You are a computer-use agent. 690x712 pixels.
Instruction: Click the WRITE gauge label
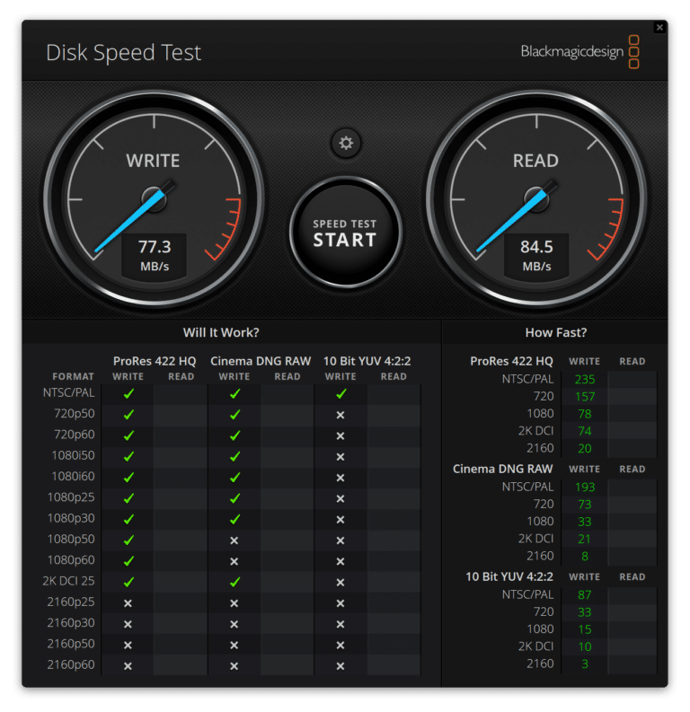click(153, 161)
